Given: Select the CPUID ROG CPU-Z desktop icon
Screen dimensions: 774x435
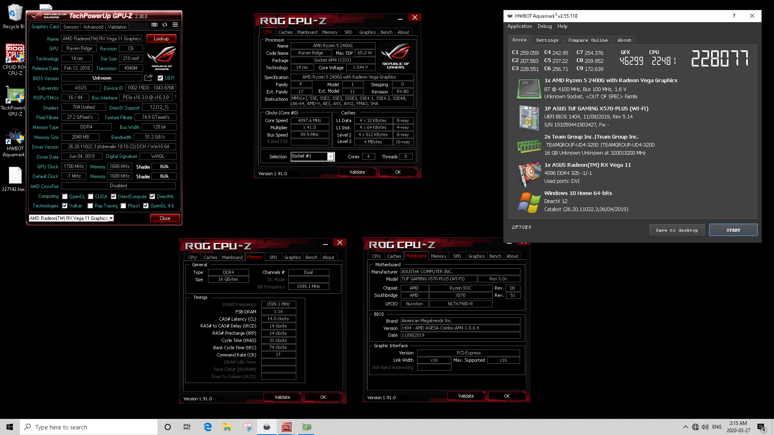Looking at the screenshot, I should 14,60.
